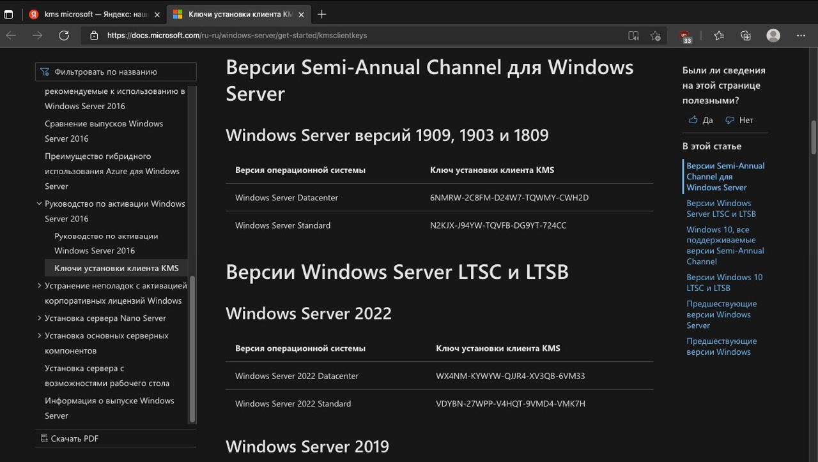Image resolution: width=818 pixels, height=462 pixels.
Task: Open the Favorites list icon
Action: tap(719, 36)
